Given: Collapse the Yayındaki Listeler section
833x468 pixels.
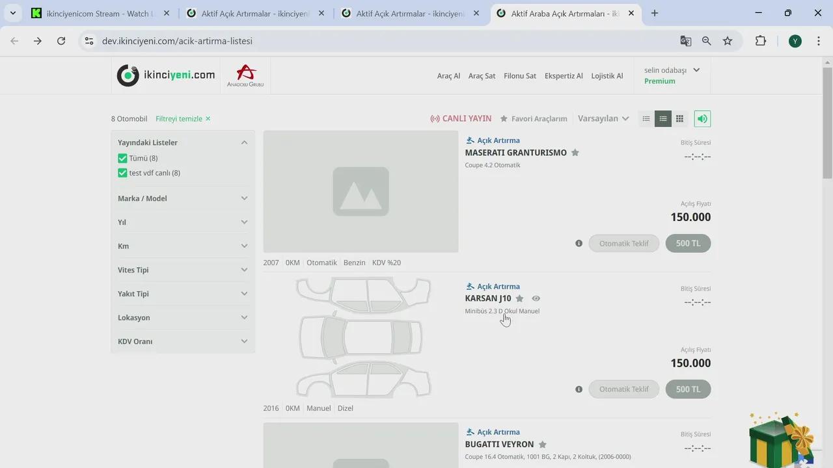Looking at the screenshot, I should click(x=244, y=142).
